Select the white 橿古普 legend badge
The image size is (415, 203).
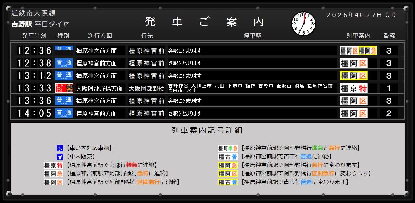tap(228, 157)
